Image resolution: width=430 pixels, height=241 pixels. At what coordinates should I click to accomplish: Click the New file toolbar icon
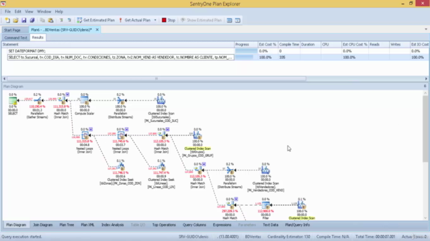pos(7,20)
